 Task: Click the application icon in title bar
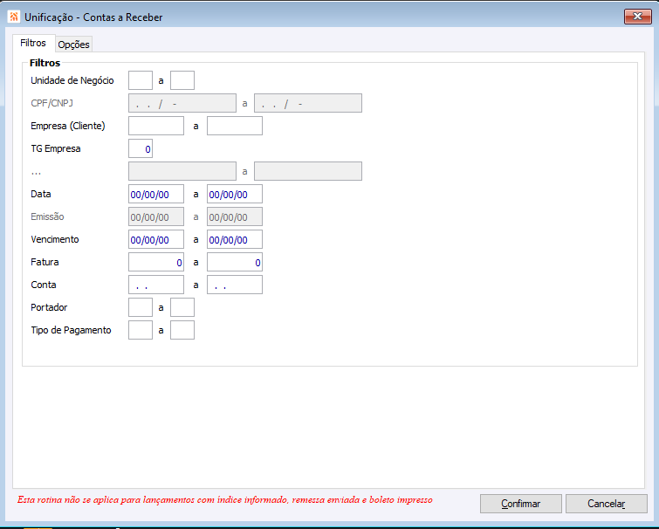[14, 17]
